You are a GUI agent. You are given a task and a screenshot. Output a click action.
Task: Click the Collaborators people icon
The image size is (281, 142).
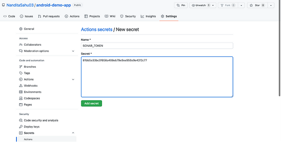[21, 45]
